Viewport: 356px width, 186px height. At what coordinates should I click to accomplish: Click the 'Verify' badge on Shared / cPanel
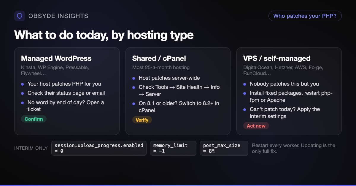point(142,120)
